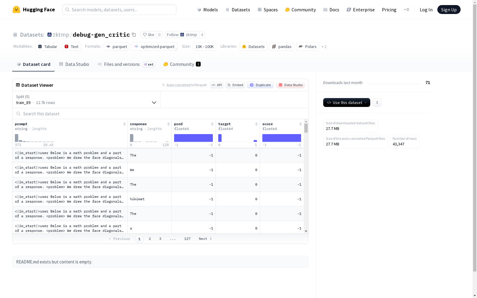Open the Use this dataset dropdown
This screenshot has height=298, width=477.
tap(347, 103)
